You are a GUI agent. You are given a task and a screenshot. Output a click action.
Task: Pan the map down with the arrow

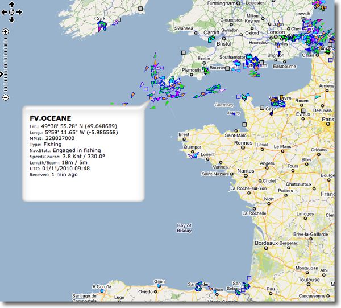click(x=11, y=19)
